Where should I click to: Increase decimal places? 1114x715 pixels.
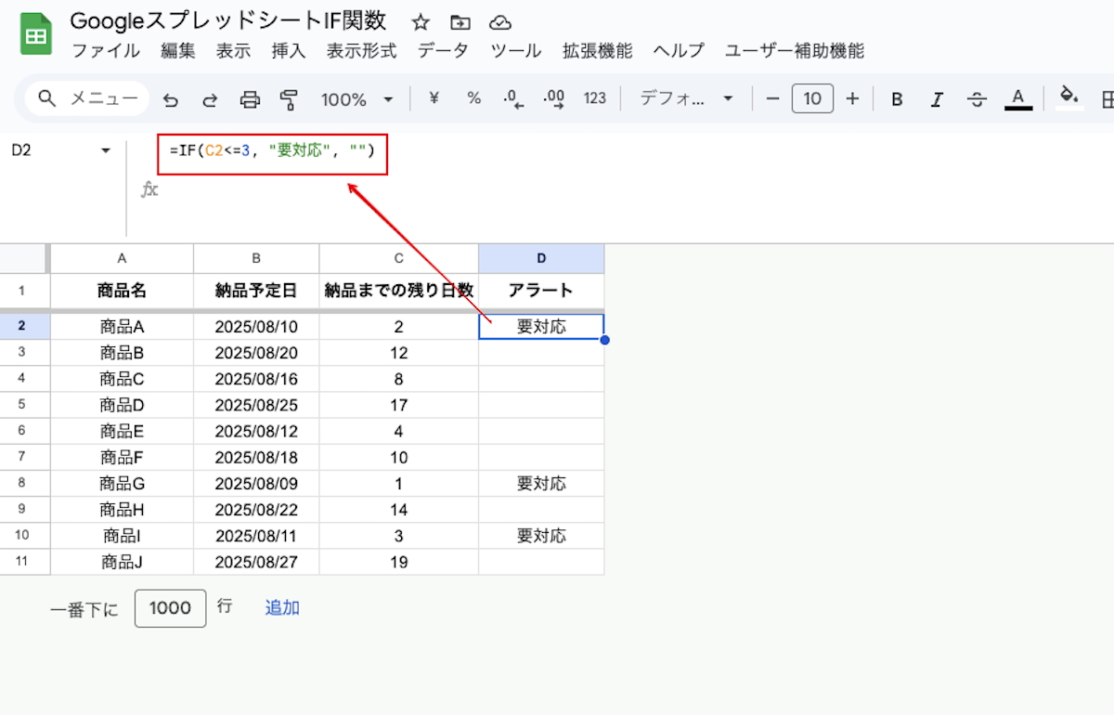pos(554,98)
